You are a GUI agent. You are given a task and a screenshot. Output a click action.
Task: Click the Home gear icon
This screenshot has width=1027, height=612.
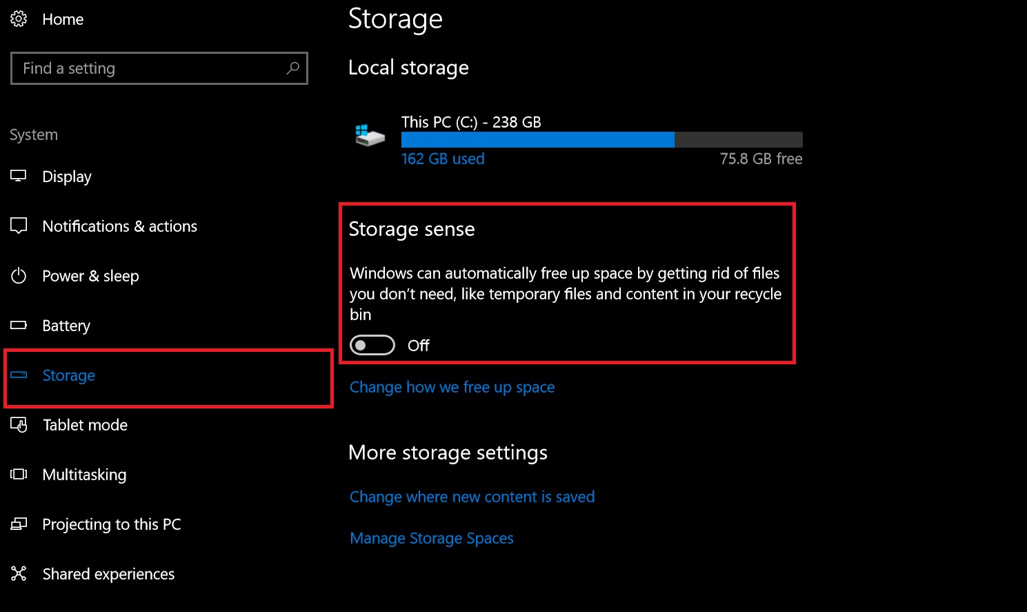[x=19, y=19]
